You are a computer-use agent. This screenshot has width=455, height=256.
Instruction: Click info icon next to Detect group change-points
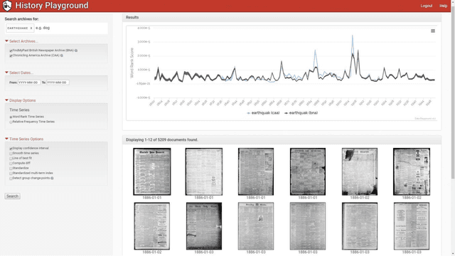(52, 178)
